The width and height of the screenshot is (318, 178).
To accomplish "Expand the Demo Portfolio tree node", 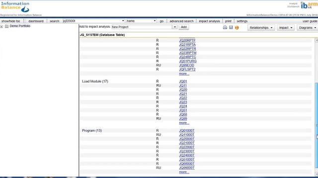I will pyautogui.click(x=1, y=26).
